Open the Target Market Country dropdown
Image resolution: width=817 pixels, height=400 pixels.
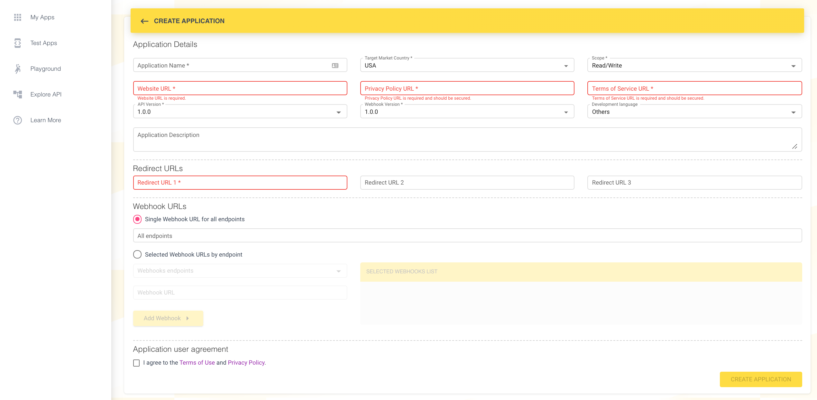(467, 66)
